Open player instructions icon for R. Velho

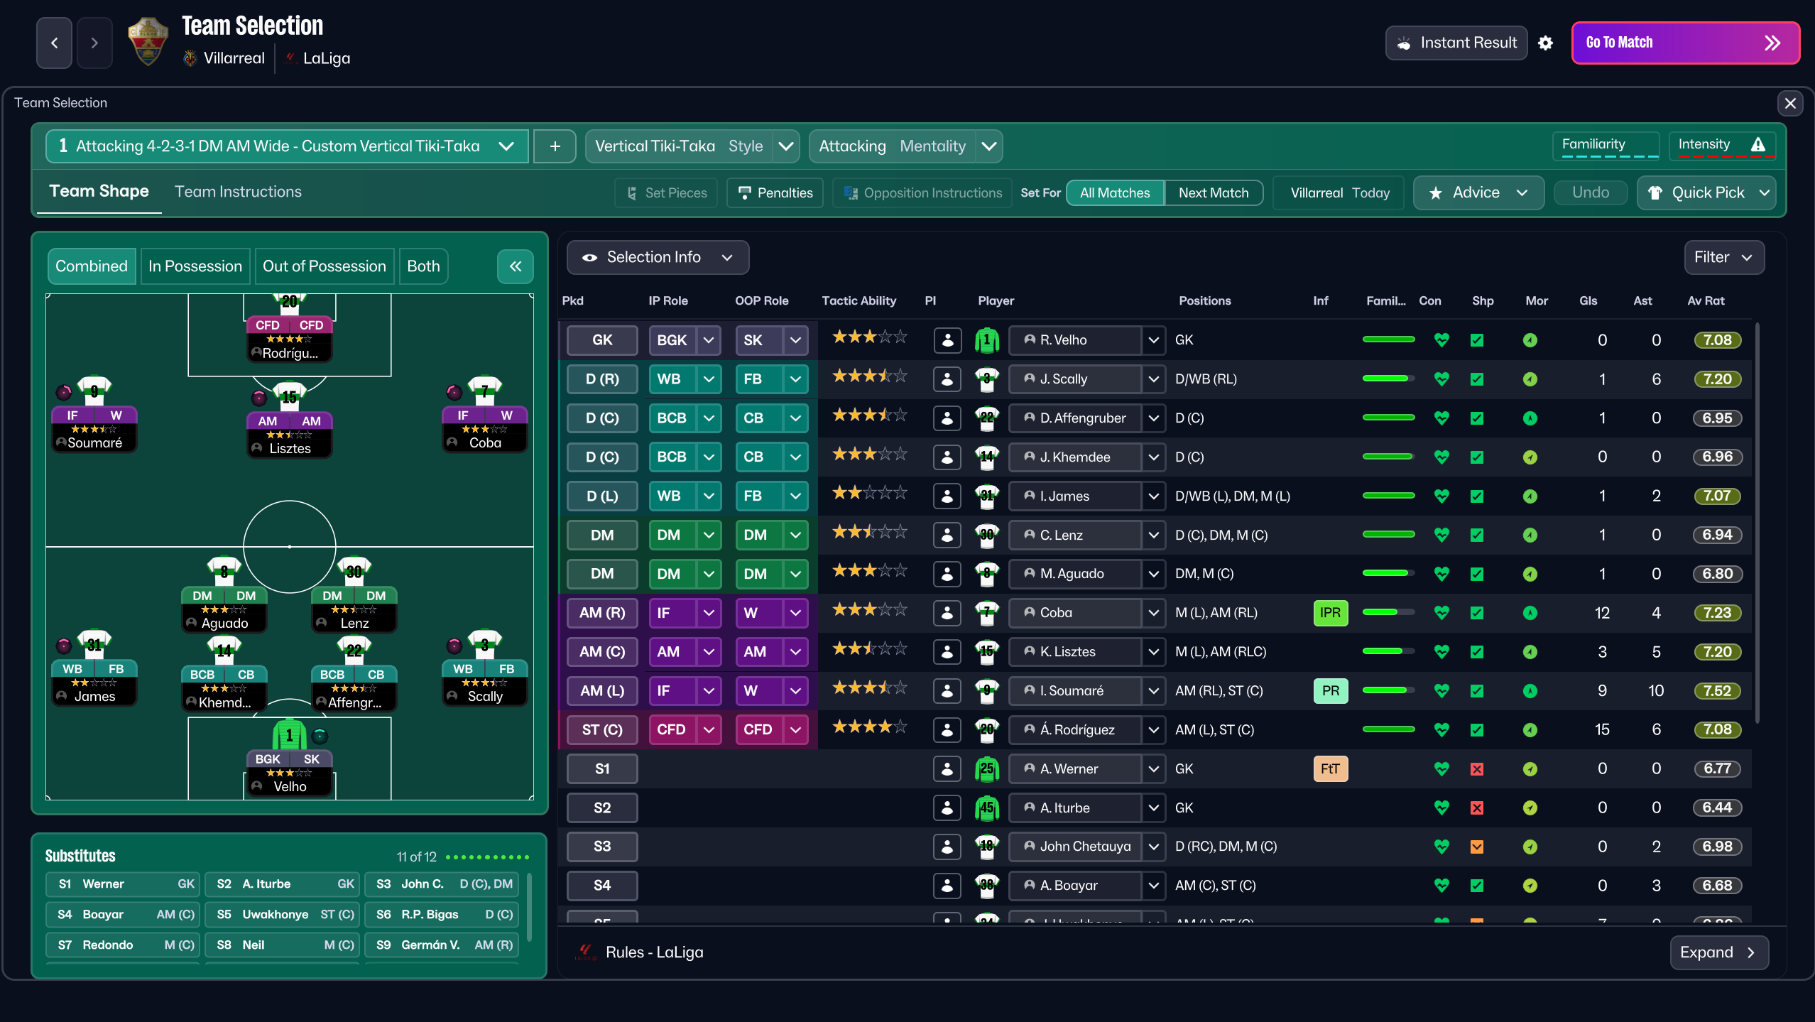pyautogui.click(x=947, y=340)
